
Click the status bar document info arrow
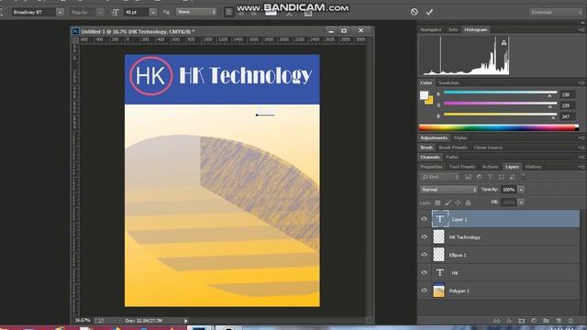pos(185,321)
